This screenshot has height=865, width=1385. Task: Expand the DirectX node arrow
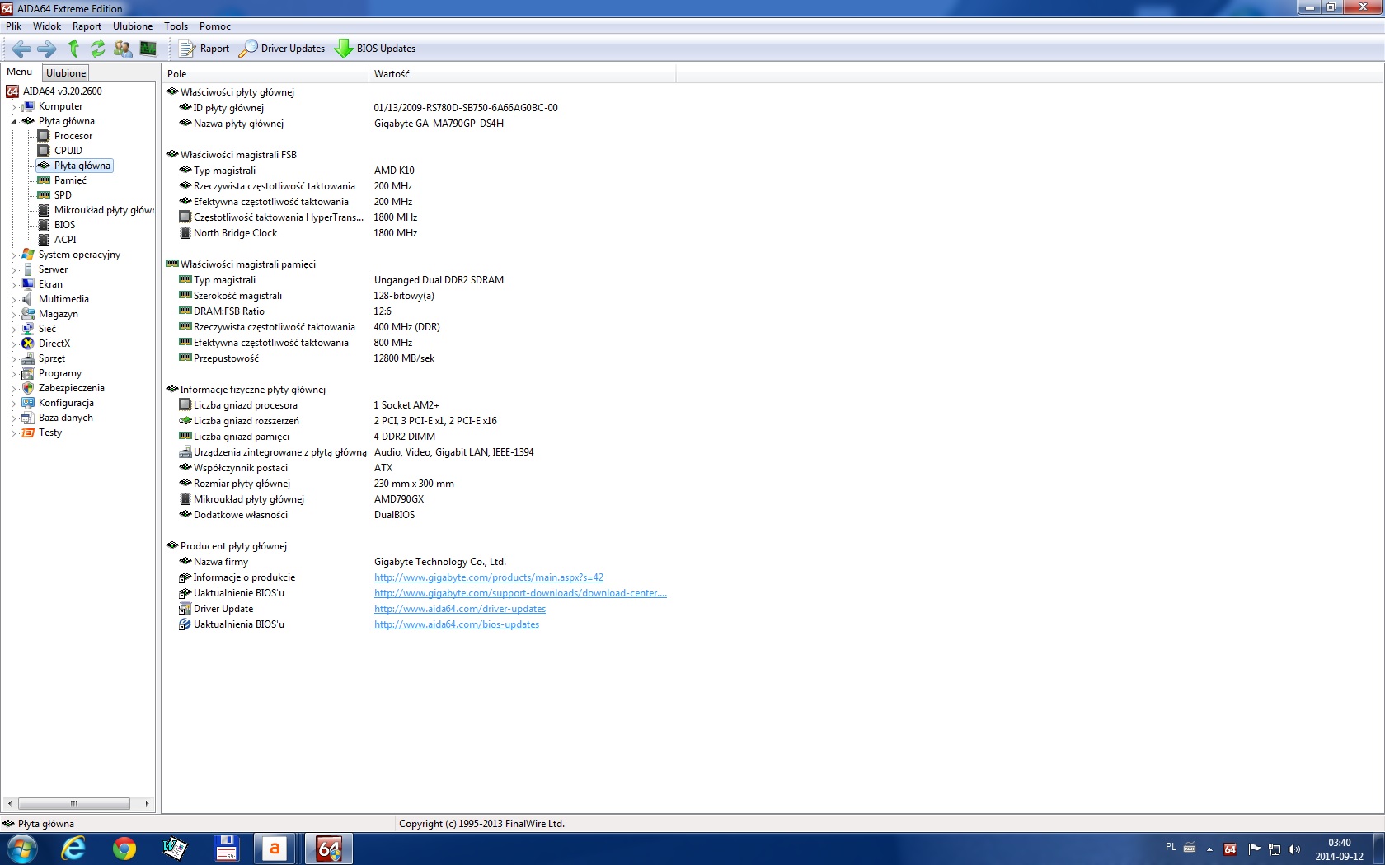tap(13, 344)
